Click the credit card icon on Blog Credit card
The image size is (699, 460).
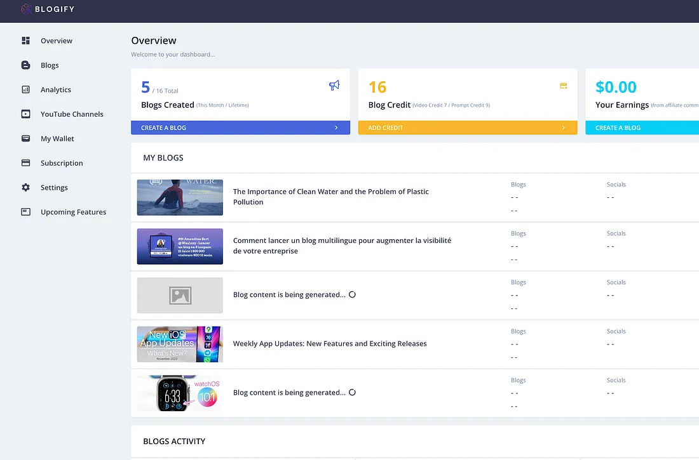tap(562, 85)
